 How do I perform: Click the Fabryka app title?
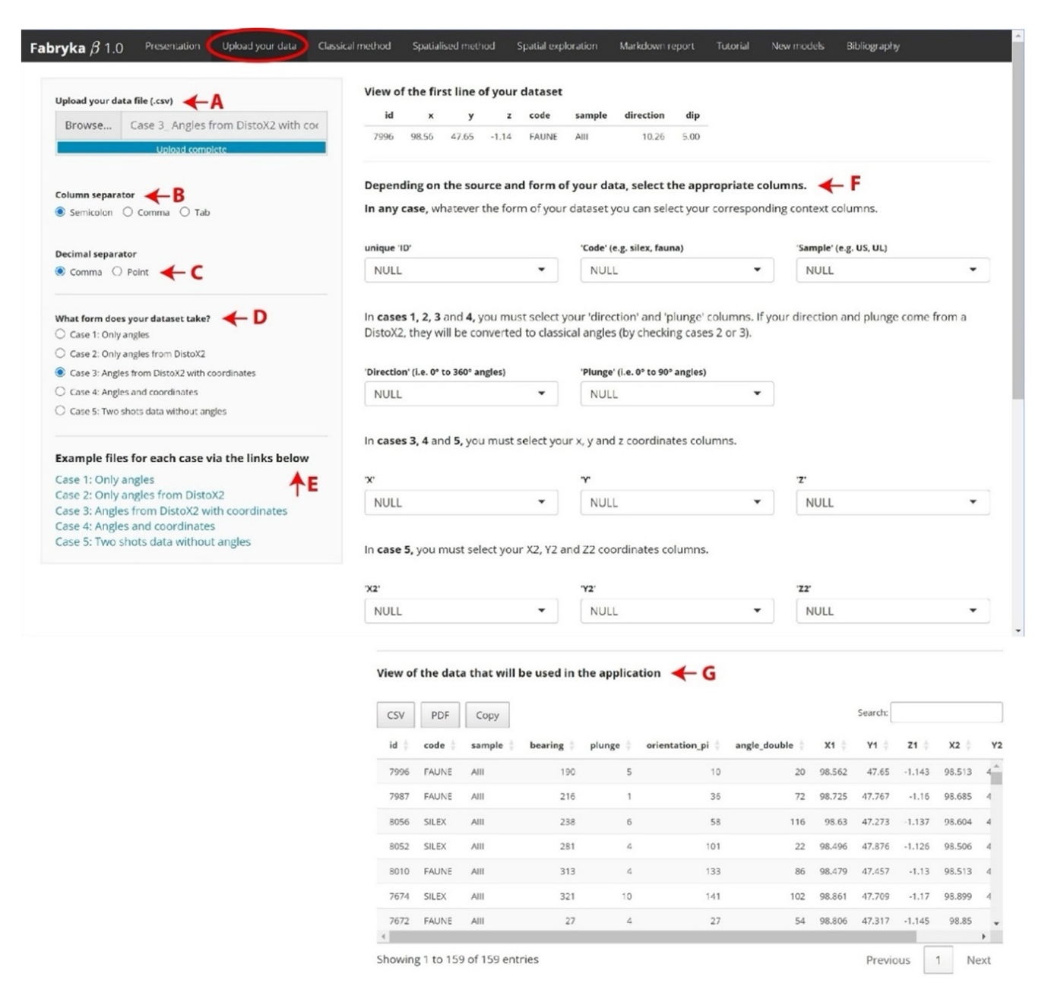pos(76,47)
